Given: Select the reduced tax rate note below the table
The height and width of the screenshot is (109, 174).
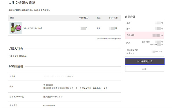Looking at the screenshot, I should pyautogui.click(x=109, y=39).
